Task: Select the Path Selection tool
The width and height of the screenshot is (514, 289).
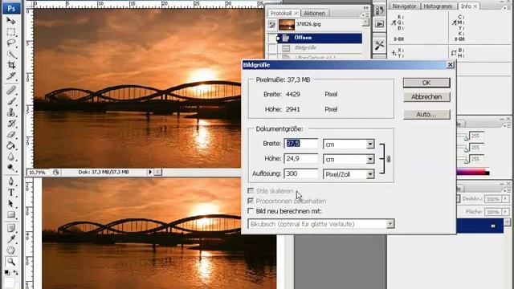Action: tap(11, 203)
